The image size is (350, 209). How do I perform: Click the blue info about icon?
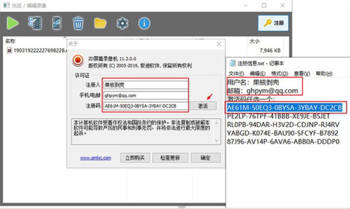(x=144, y=23)
